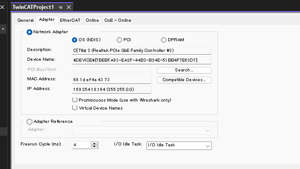Click the PCI Bus/Slot field
The height and width of the screenshot is (169, 300).
click(111, 70)
